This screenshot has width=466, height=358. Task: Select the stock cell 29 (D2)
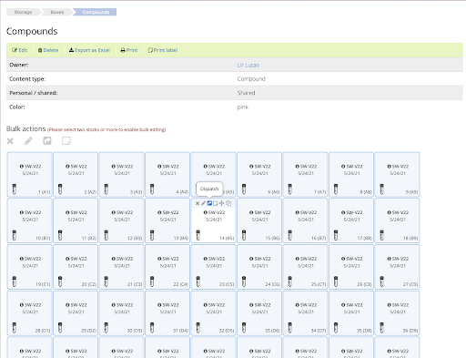[x=76, y=313]
